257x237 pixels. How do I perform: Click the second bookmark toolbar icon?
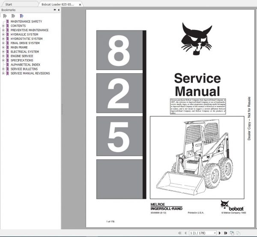13,16
